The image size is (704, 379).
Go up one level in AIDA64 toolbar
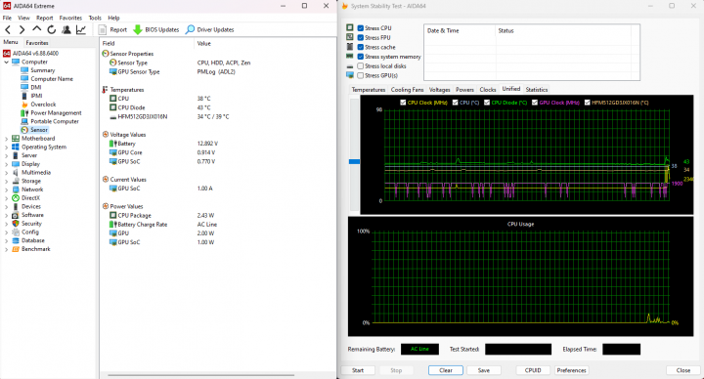[x=36, y=29]
